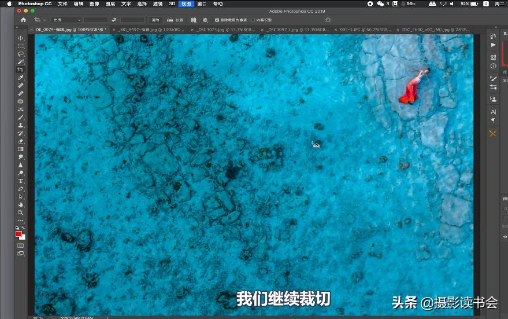Open the Edit Toolbar three-dots menu

21,221
